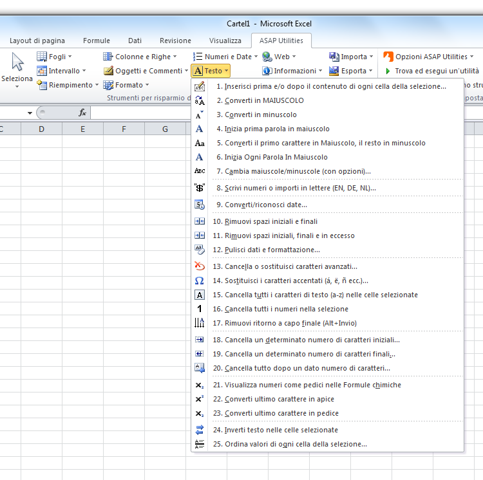The image size is (483, 480).
Task: Click the Converti/riconosci date icon
Action: tap(200, 205)
